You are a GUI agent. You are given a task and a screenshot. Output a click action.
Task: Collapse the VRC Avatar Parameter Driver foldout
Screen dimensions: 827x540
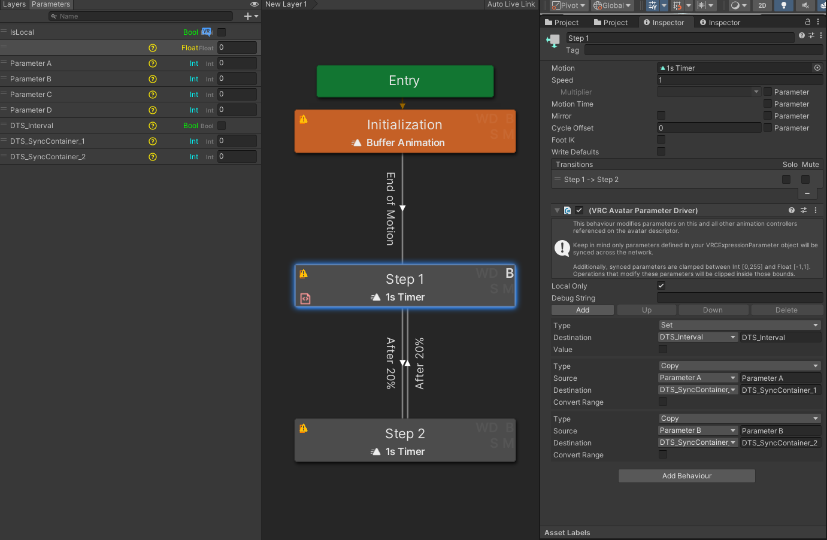pos(557,210)
